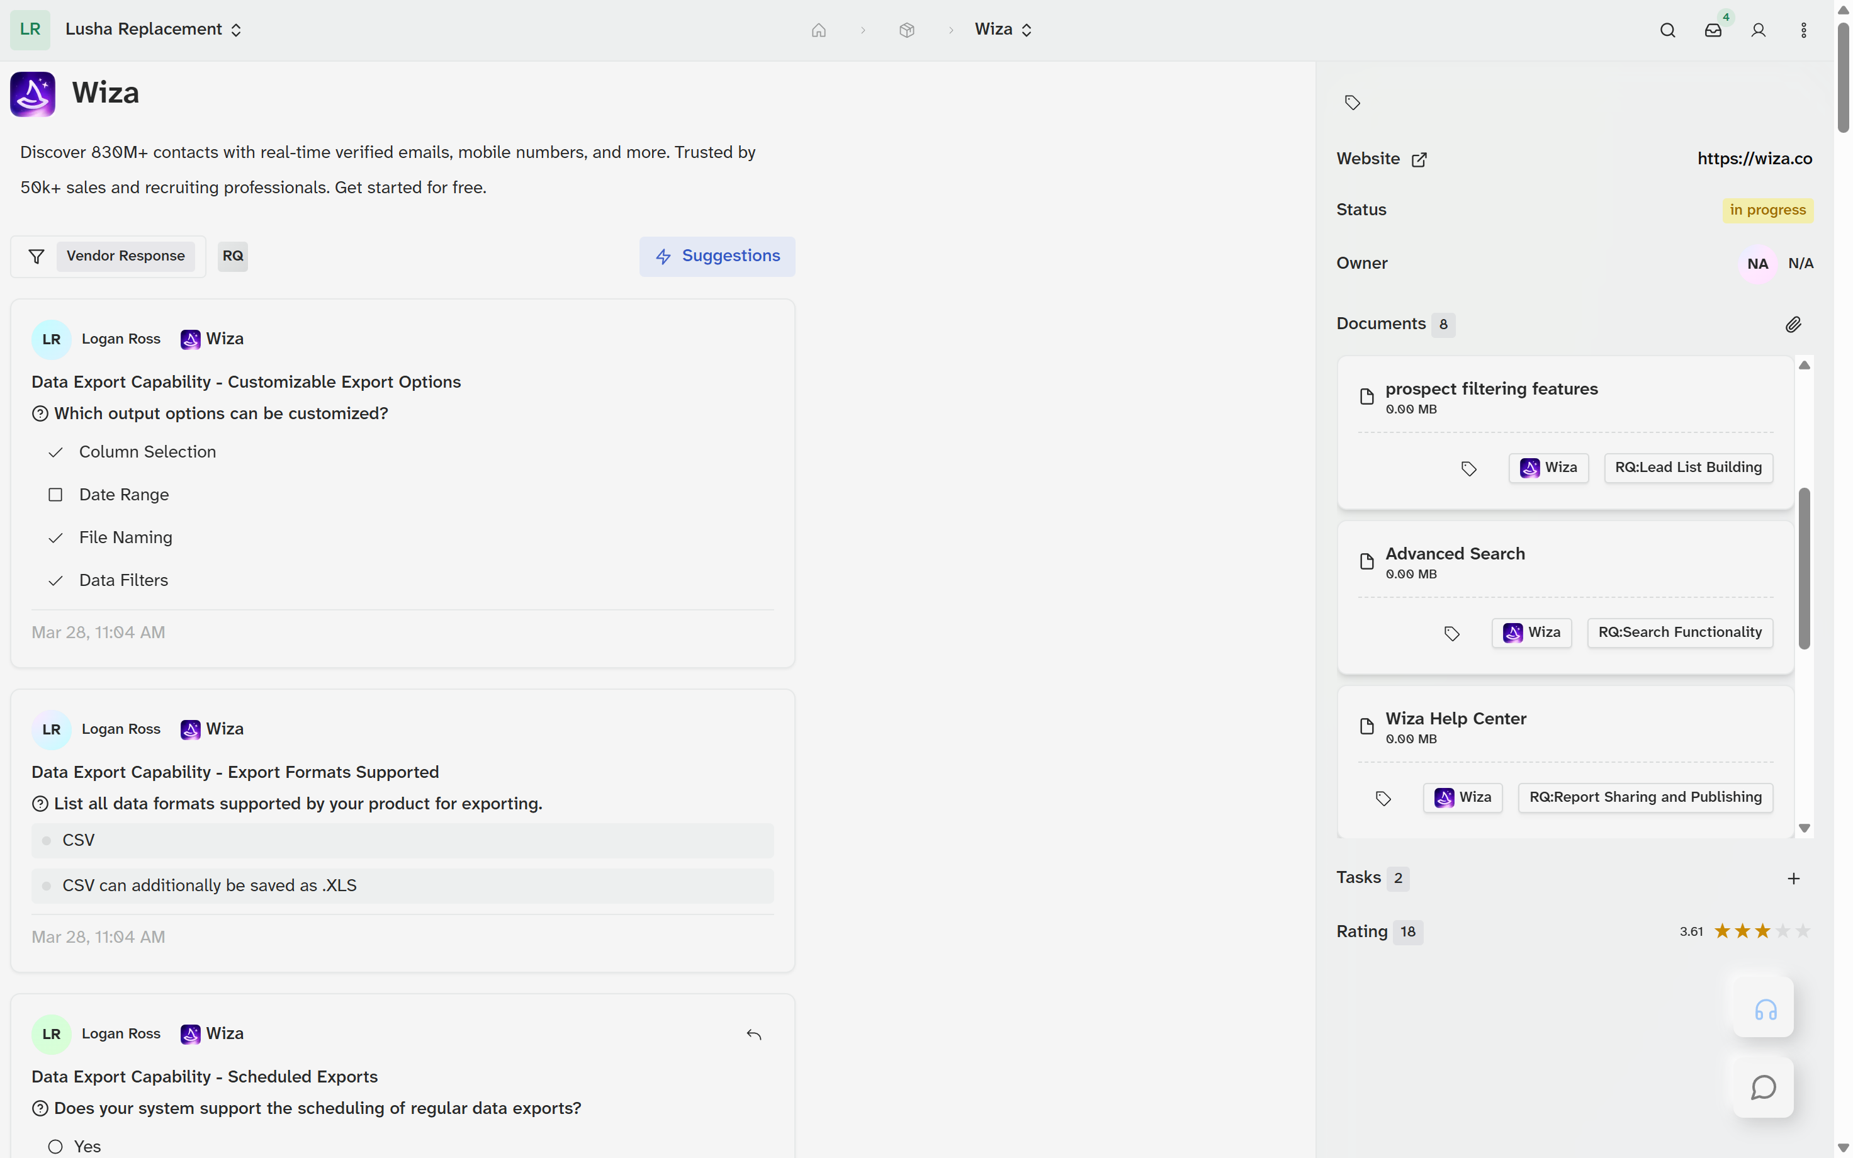Uncheck the Column Selection option

pos(55,452)
